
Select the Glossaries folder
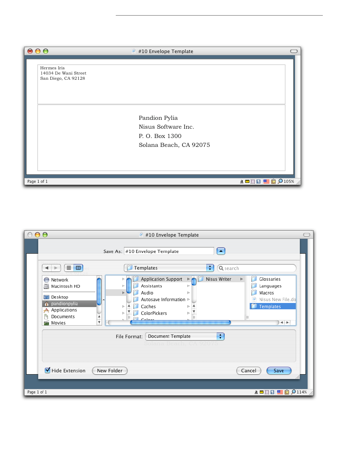(x=273, y=279)
